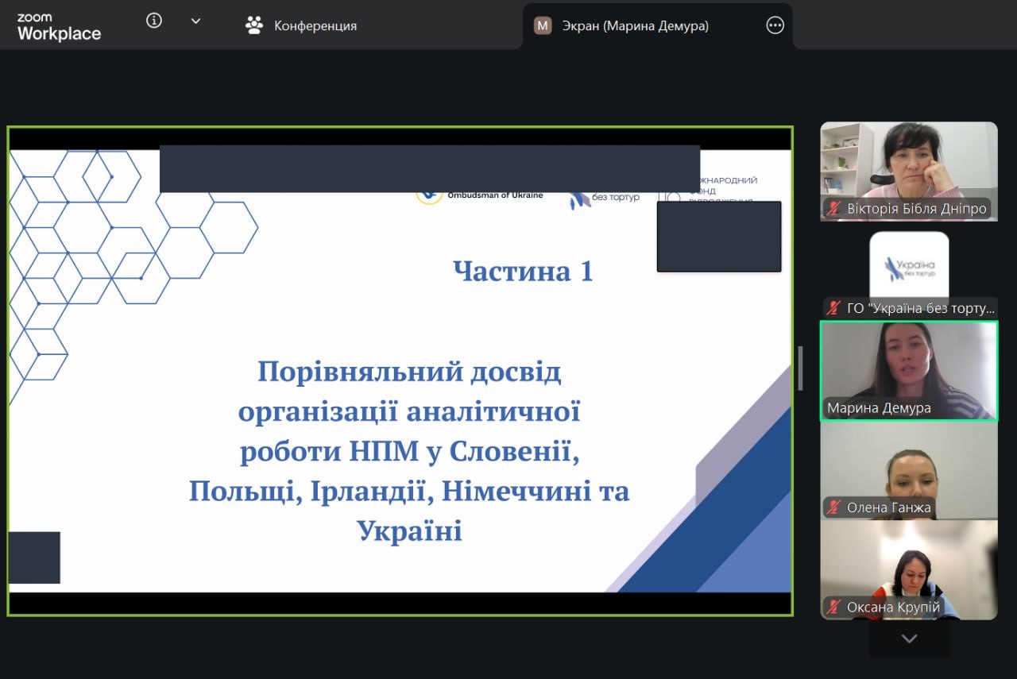Screen dimensions: 1017x679
Task: Toggle the muted mic on Оксана Крупій
Action: [x=833, y=608]
